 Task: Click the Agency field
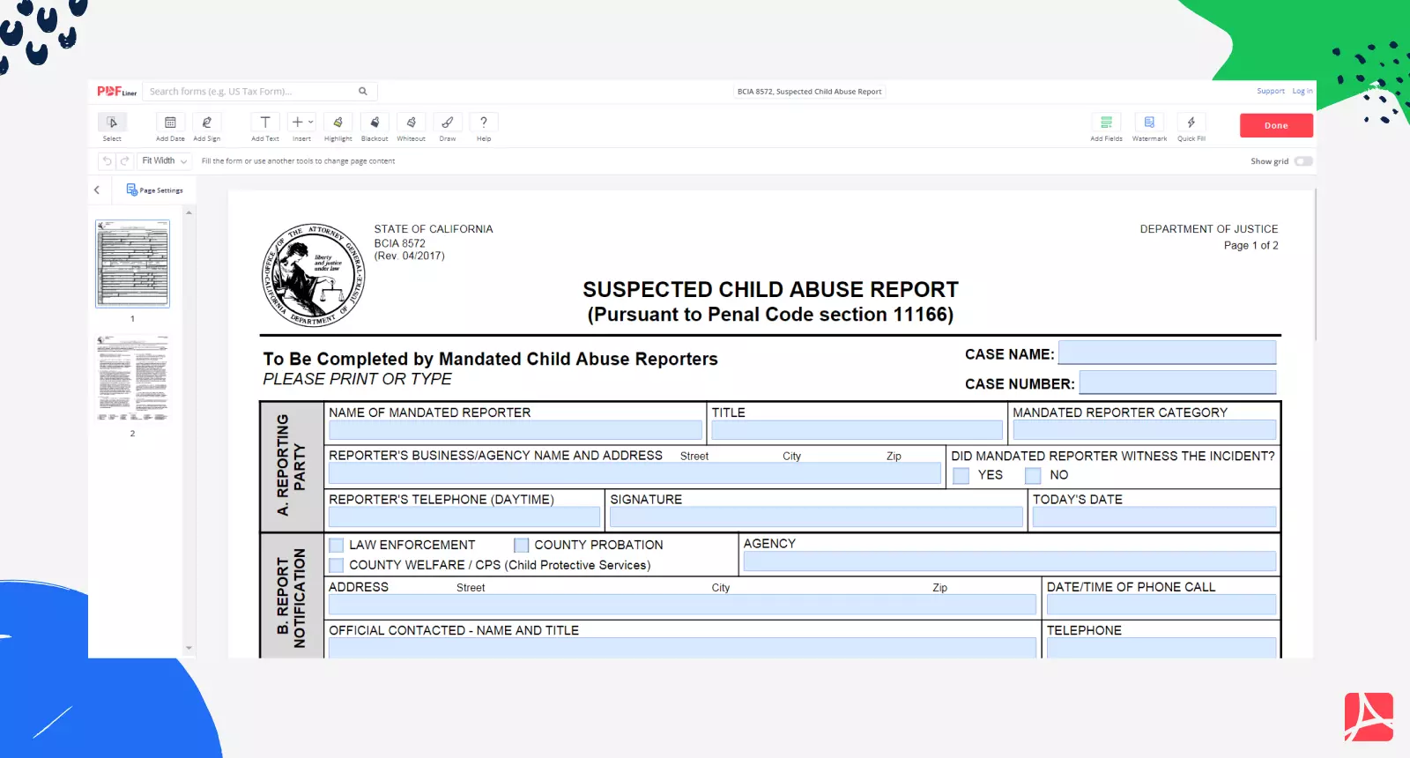point(1010,561)
